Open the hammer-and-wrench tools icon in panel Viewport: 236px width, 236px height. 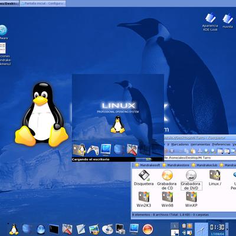click(x=67, y=230)
